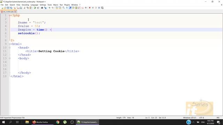The image size is (223, 125).
Task: Click the Open file toolbar icon
Action: pos(5,8)
